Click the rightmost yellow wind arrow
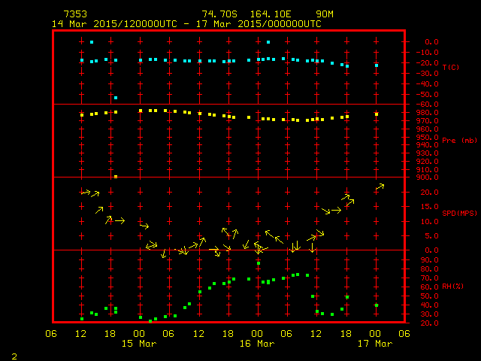481x361 pixels. (x=380, y=186)
